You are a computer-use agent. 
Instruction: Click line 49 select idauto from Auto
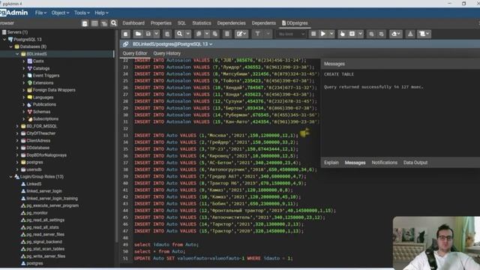pyautogui.click(x=166, y=245)
